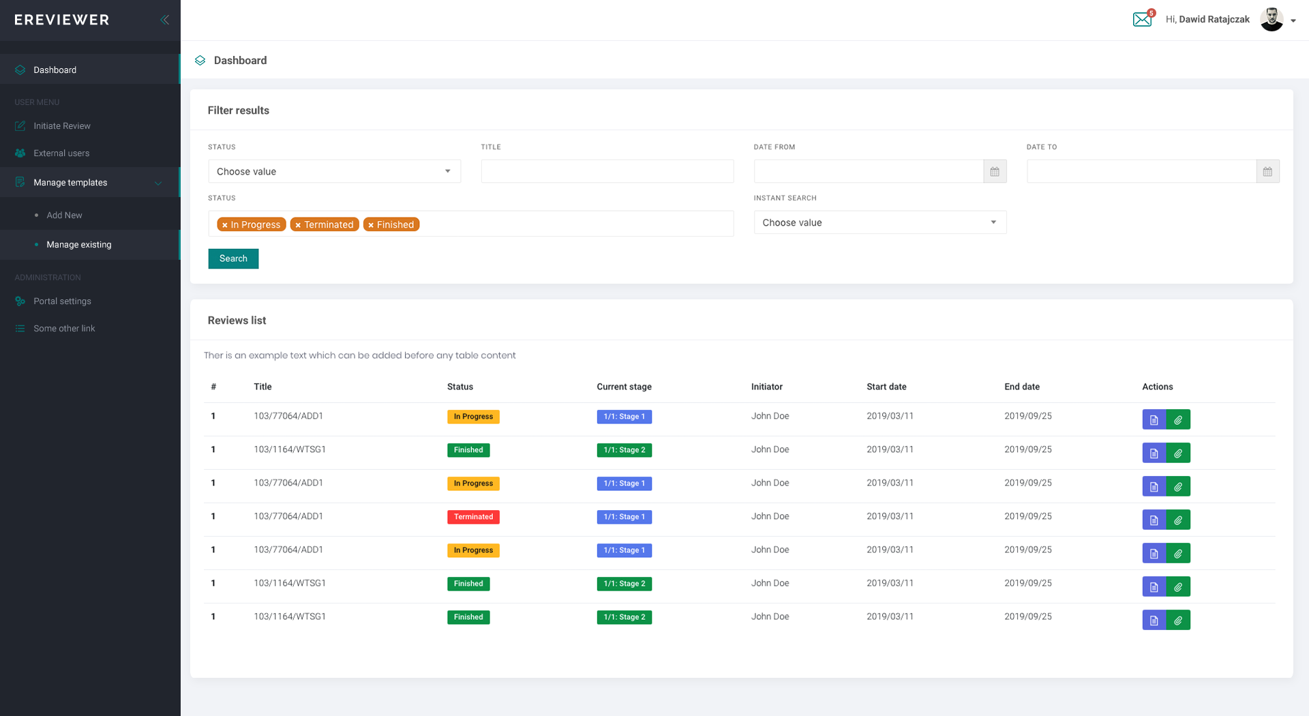Collapse the Manage templates submenu
1309x716 pixels.
click(x=158, y=183)
